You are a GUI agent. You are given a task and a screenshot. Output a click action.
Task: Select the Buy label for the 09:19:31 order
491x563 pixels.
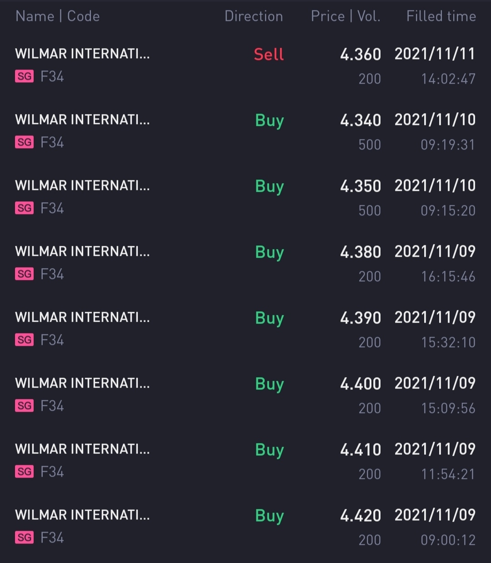click(269, 121)
